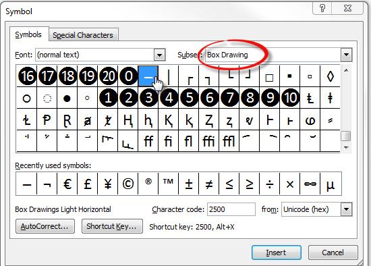Select the ff ligature symbol

[148, 141]
